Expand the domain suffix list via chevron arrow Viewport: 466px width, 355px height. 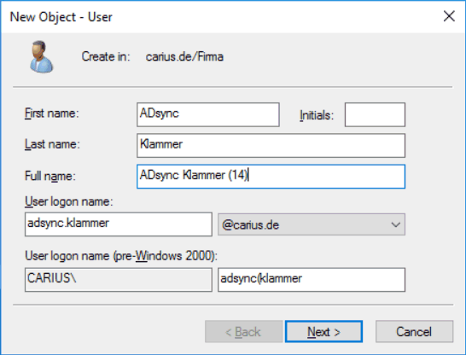[x=395, y=224]
